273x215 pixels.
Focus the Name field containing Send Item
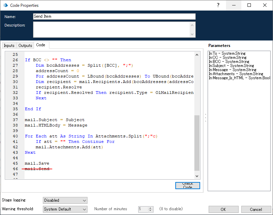click(114, 16)
